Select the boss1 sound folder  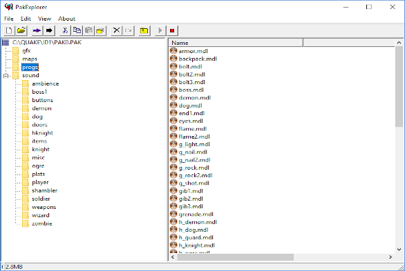(39, 92)
